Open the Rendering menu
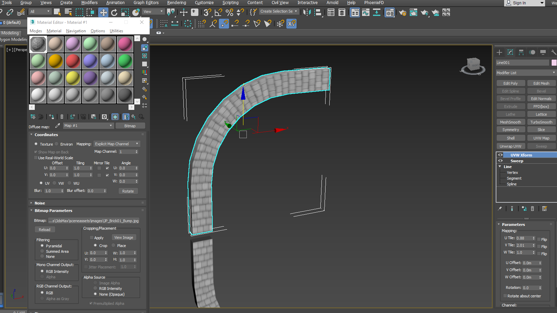Image resolution: width=557 pixels, height=313 pixels. point(176,3)
